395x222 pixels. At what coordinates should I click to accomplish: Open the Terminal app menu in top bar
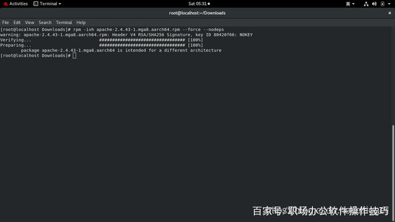tap(48, 4)
